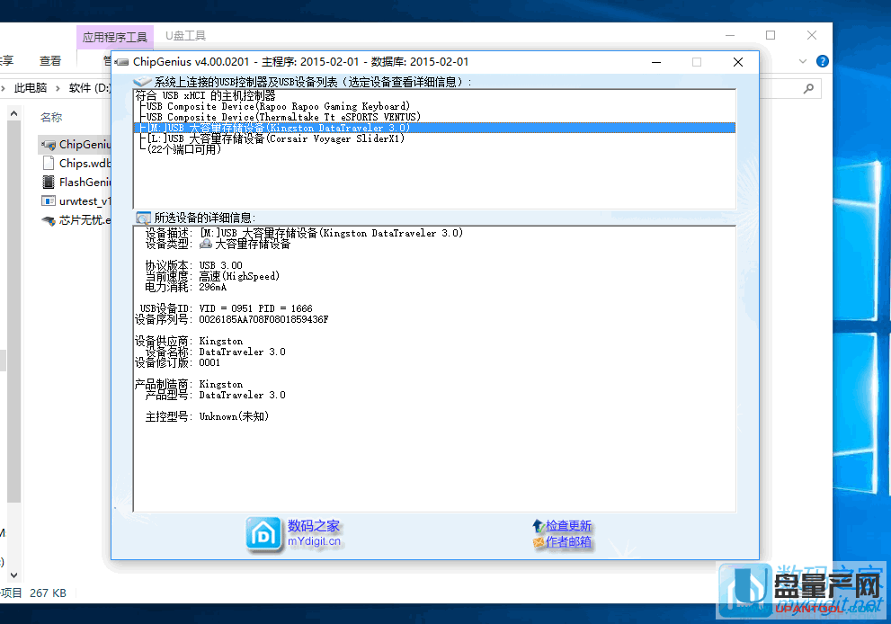Click the 名称 column header
Image resolution: width=891 pixels, height=624 pixels.
[51, 118]
